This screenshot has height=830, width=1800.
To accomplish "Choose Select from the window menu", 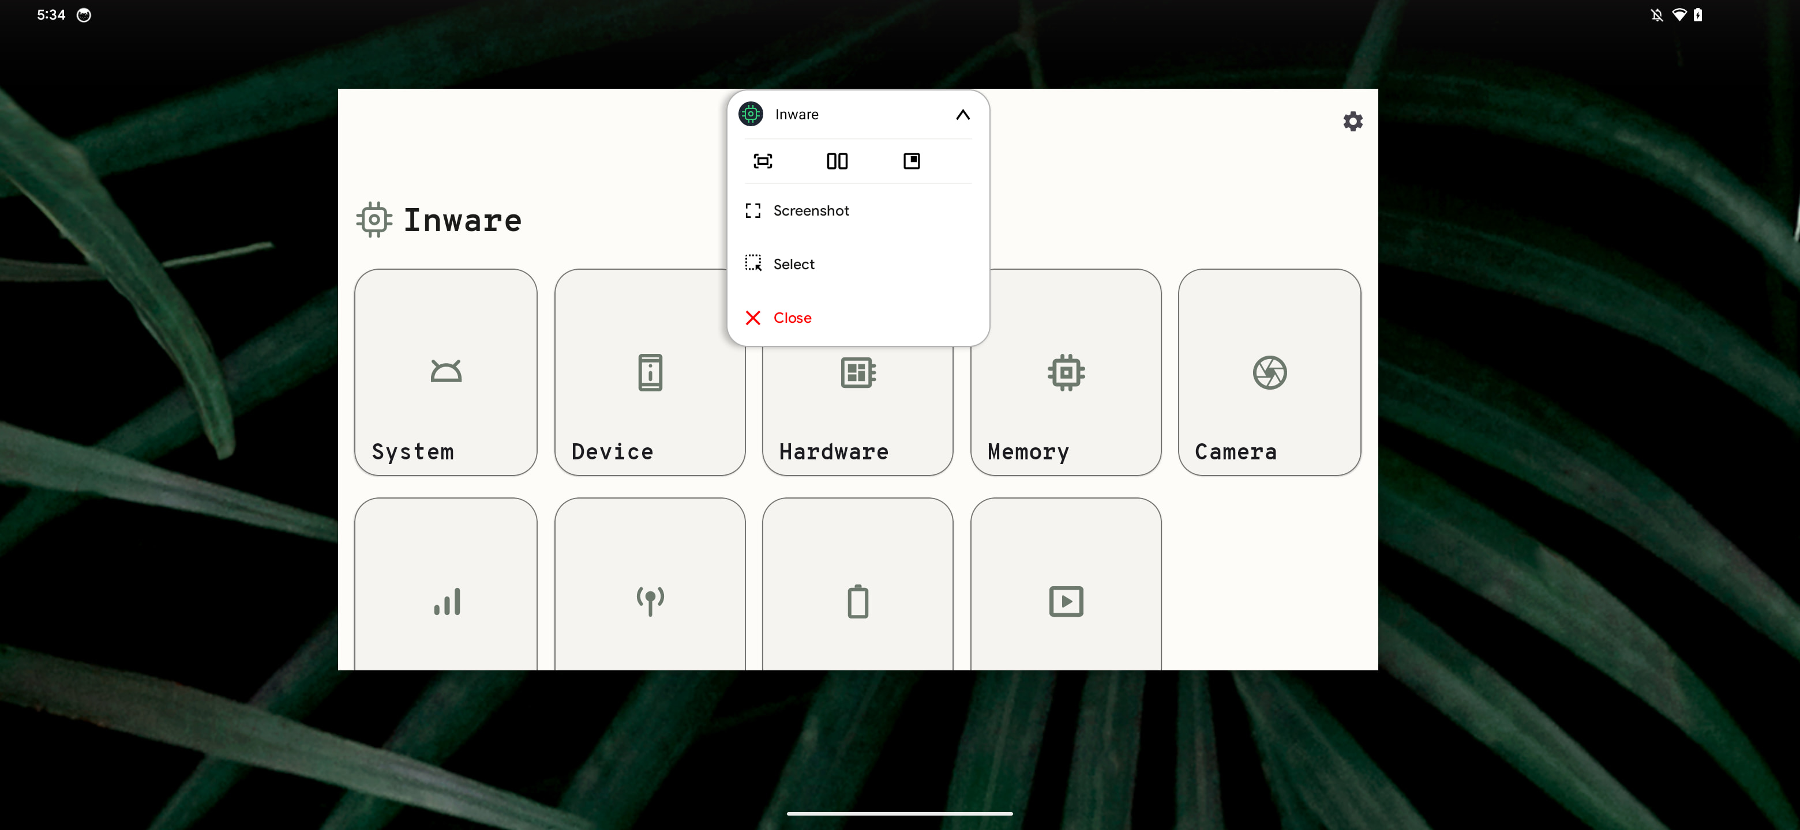I will click(793, 264).
